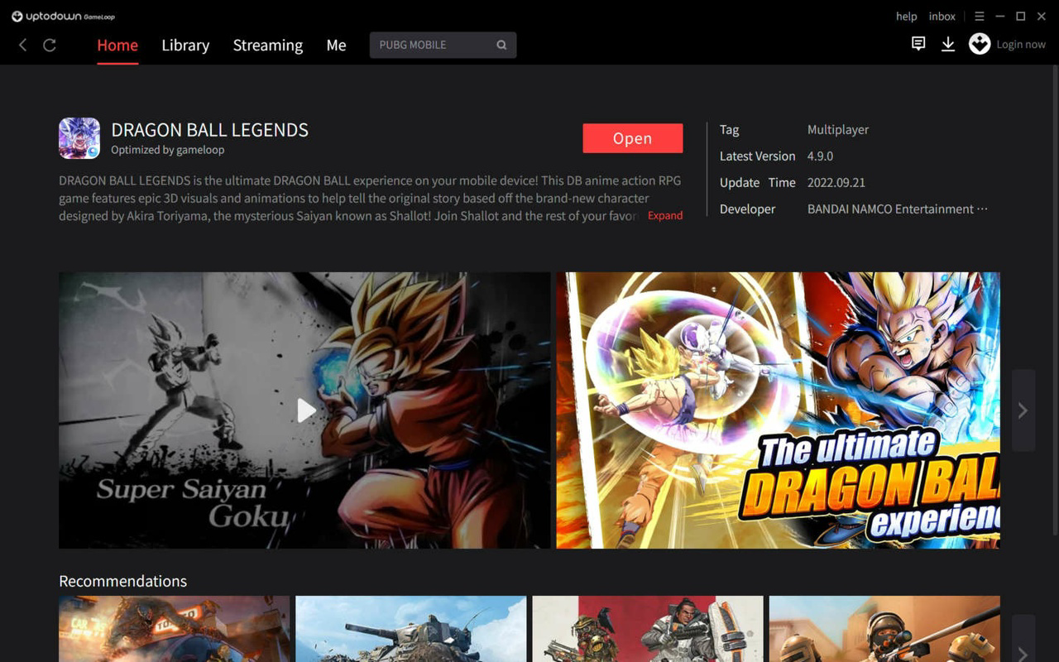Click the DRAGON BALL LEGENDS app icon

point(79,138)
